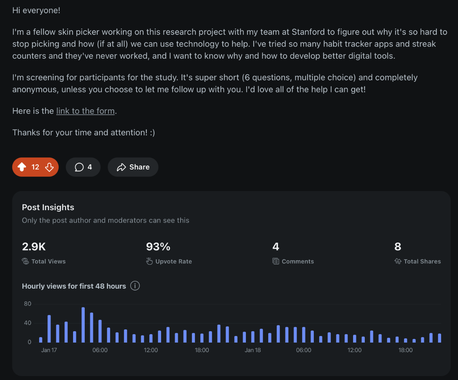Select the tallest bar in the chart
The width and height of the screenshot is (458, 380).
click(x=83, y=325)
